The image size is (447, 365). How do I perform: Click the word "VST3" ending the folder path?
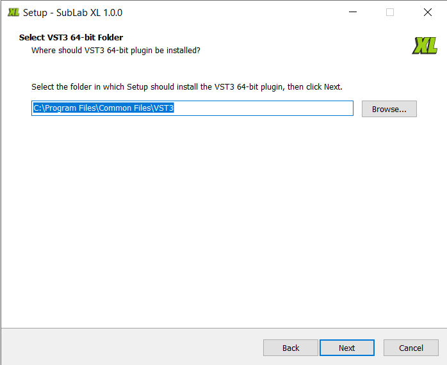(x=164, y=108)
